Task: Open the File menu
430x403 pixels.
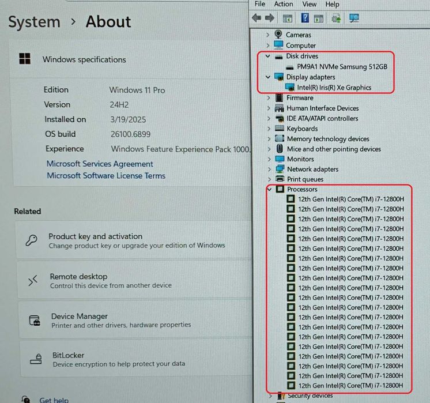Action: (x=260, y=4)
